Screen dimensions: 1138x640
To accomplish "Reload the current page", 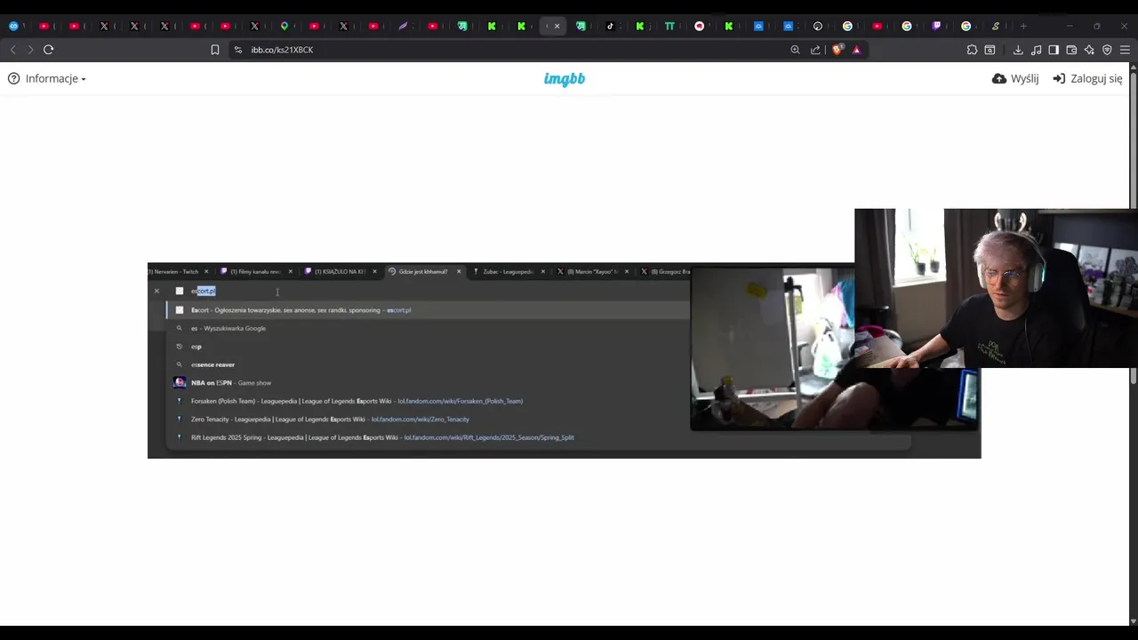I will [49, 50].
